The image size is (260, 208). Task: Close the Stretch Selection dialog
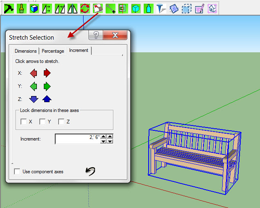click(x=115, y=35)
